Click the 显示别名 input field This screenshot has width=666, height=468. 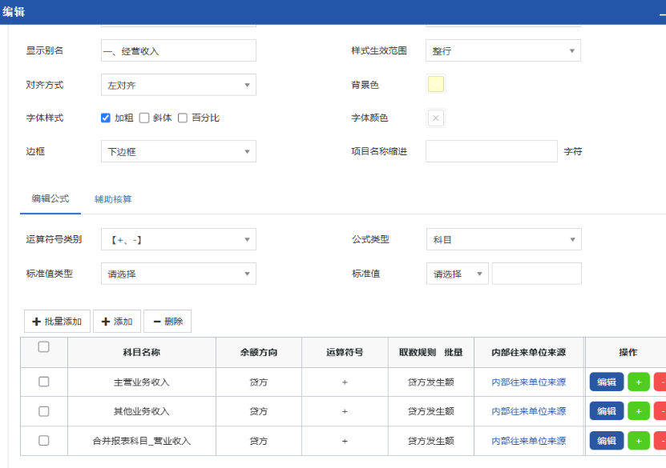pyautogui.click(x=179, y=50)
